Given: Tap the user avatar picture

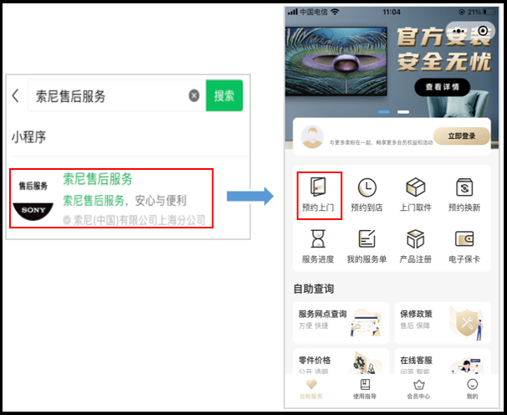Looking at the screenshot, I should pyautogui.click(x=312, y=137).
